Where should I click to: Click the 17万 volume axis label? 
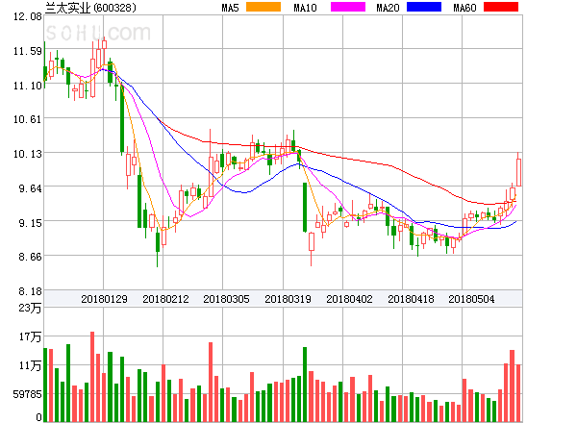pos(30,336)
